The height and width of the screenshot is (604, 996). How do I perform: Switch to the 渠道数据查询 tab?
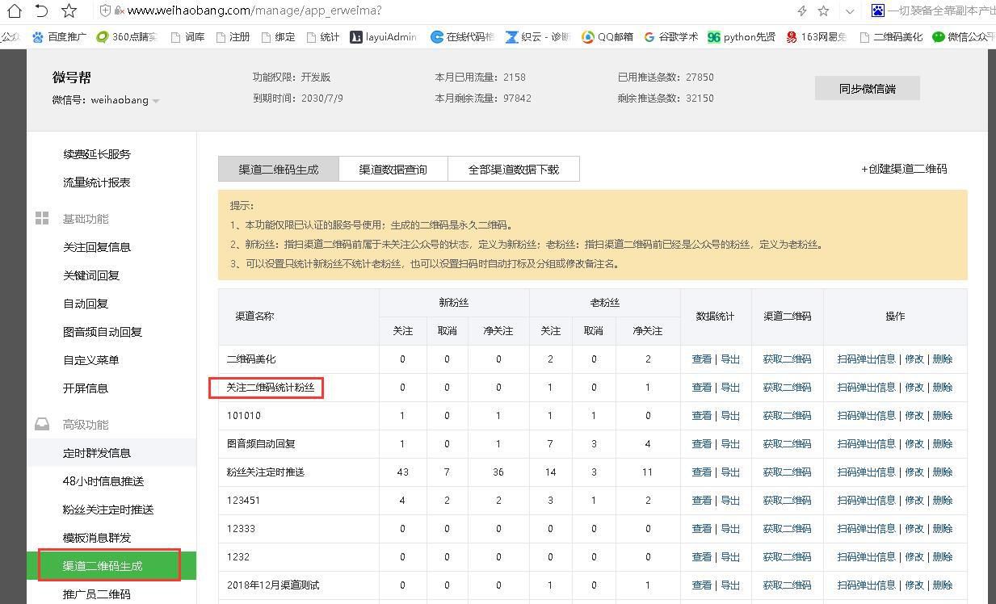point(393,169)
